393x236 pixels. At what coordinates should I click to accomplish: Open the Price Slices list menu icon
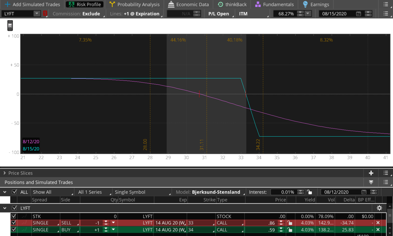pyautogui.click(x=385, y=173)
